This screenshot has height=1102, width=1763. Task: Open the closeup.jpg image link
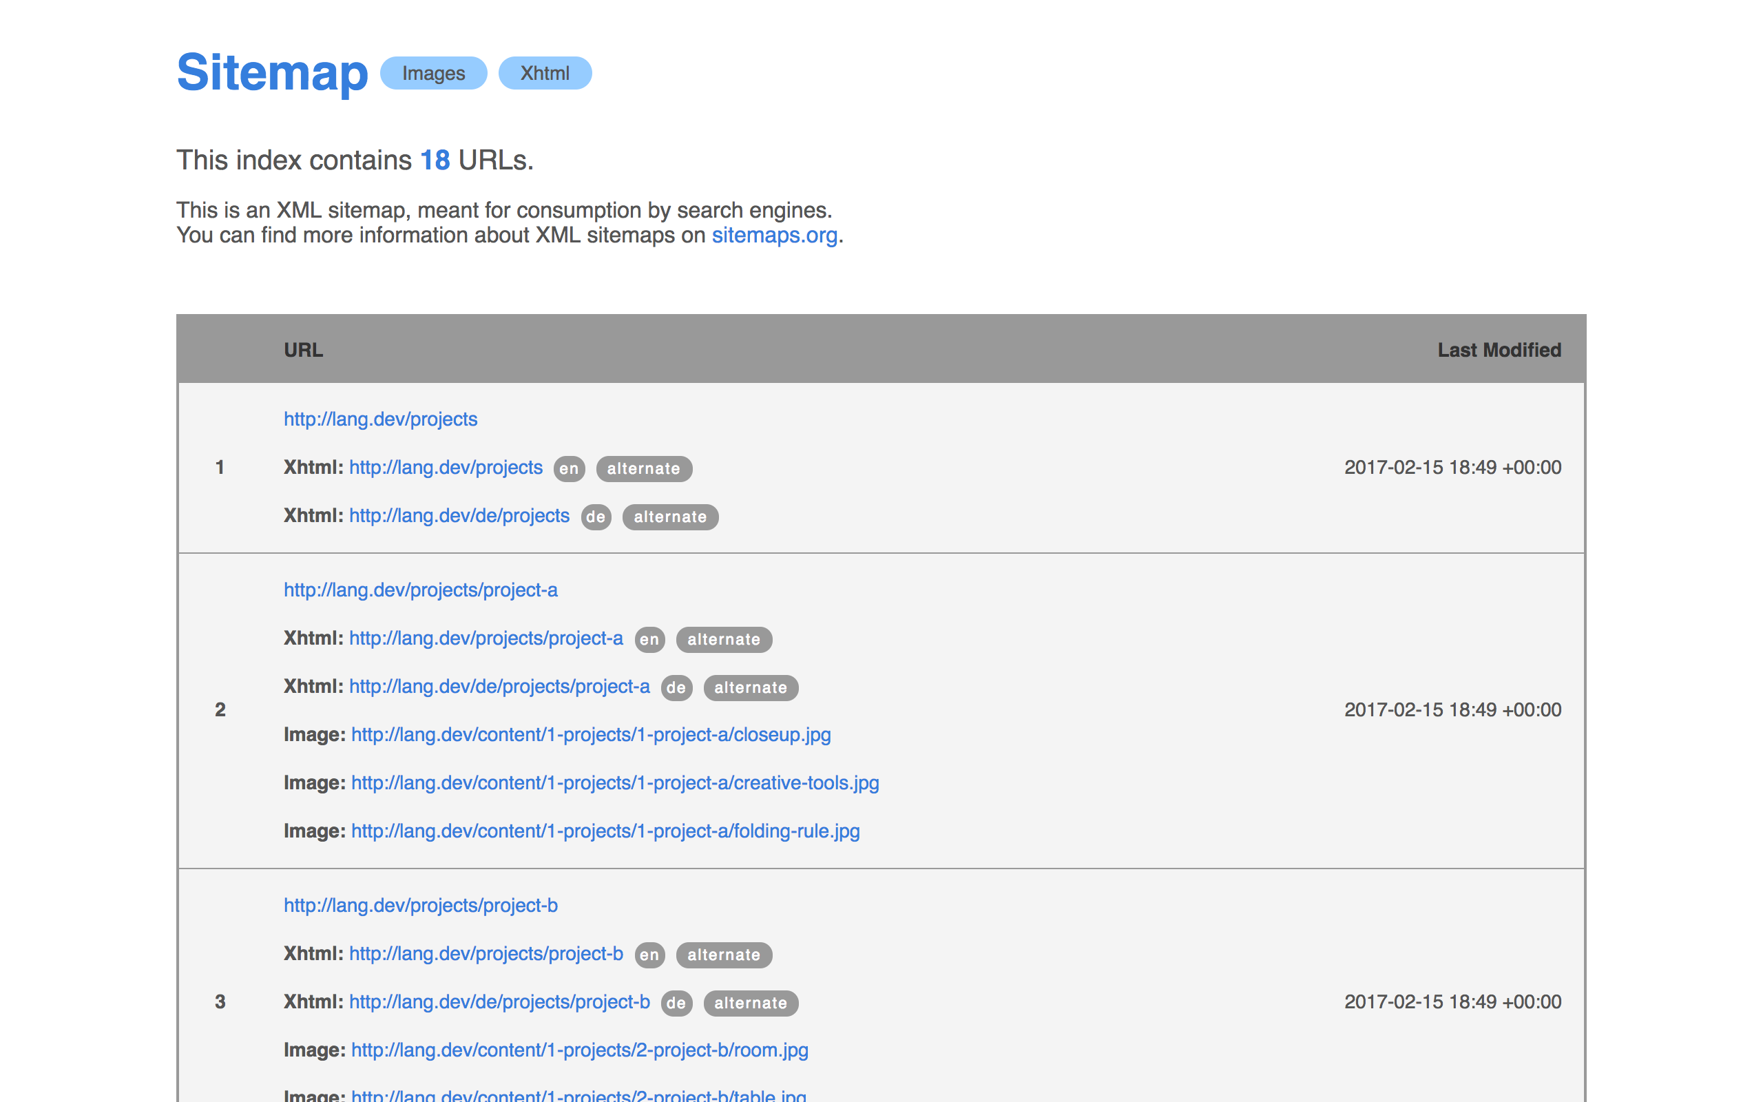(x=590, y=735)
